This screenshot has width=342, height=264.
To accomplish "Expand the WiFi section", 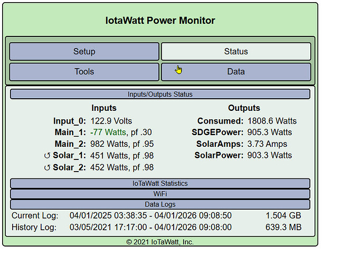I will (x=160, y=194).
